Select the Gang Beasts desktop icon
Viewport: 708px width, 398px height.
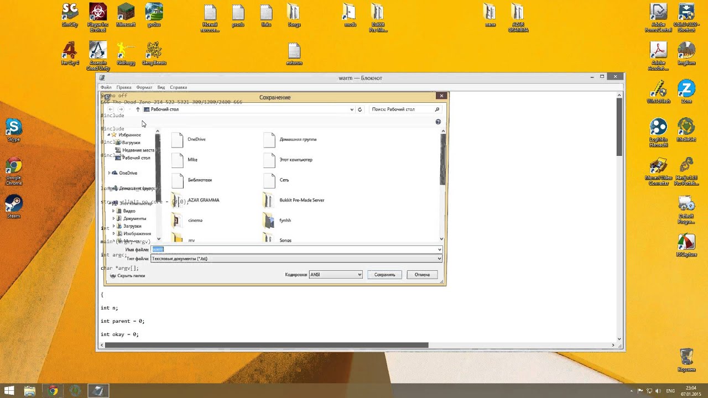tap(154, 54)
